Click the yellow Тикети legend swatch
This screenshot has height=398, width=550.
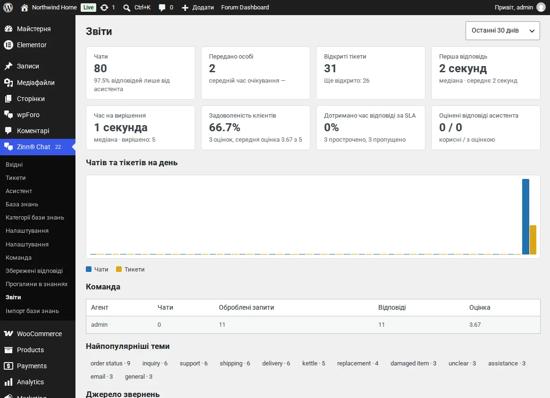click(x=119, y=269)
